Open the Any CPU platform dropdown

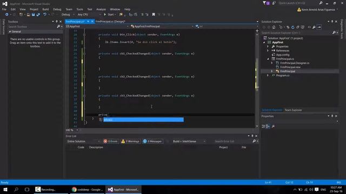(x=89, y=15)
